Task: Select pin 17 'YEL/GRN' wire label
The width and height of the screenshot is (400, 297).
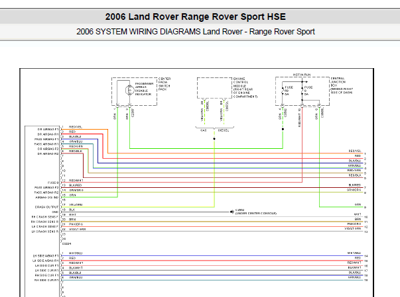Action: [x=76, y=204]
